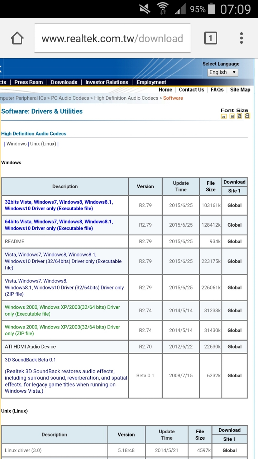Screen dimensions: 258x459
Task: Jump to the Unix (Linux) section anchor
Action: tap(43, 143)
